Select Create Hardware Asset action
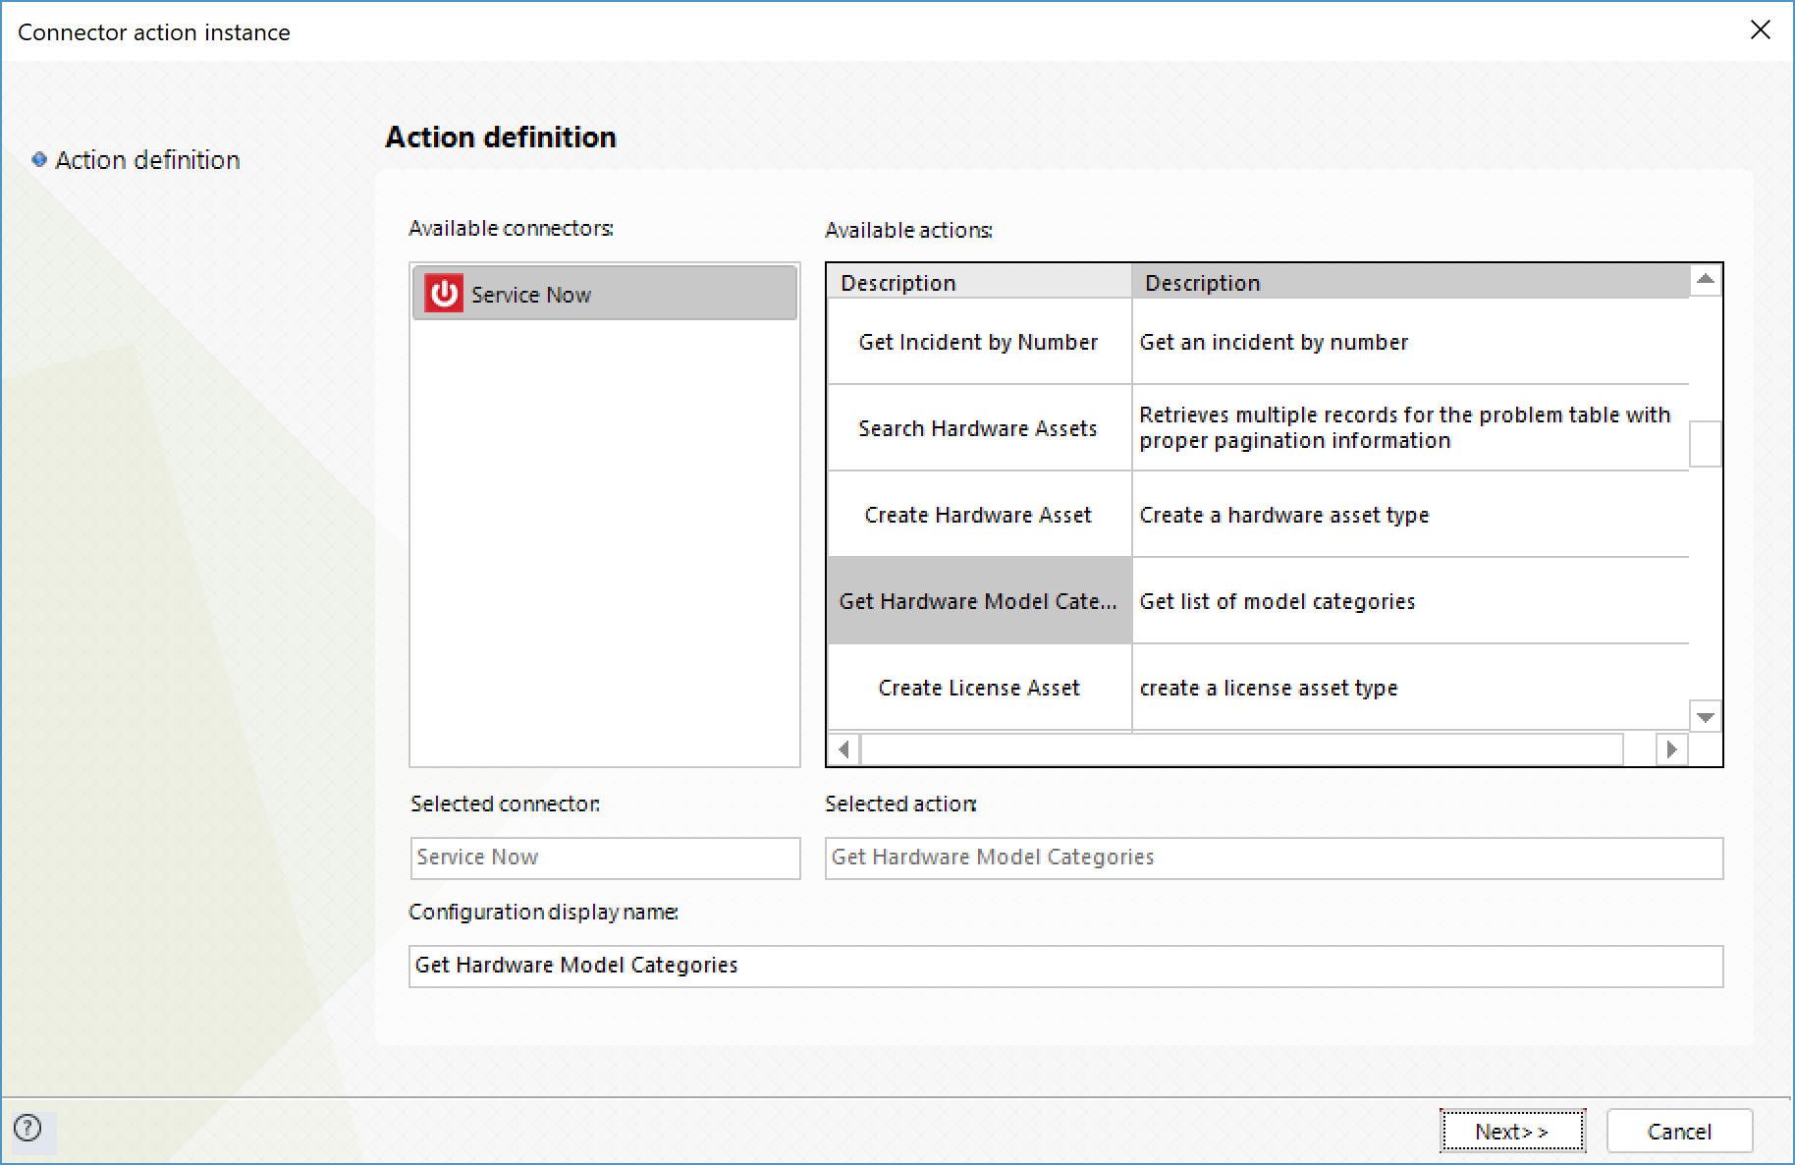 [979, 515]
